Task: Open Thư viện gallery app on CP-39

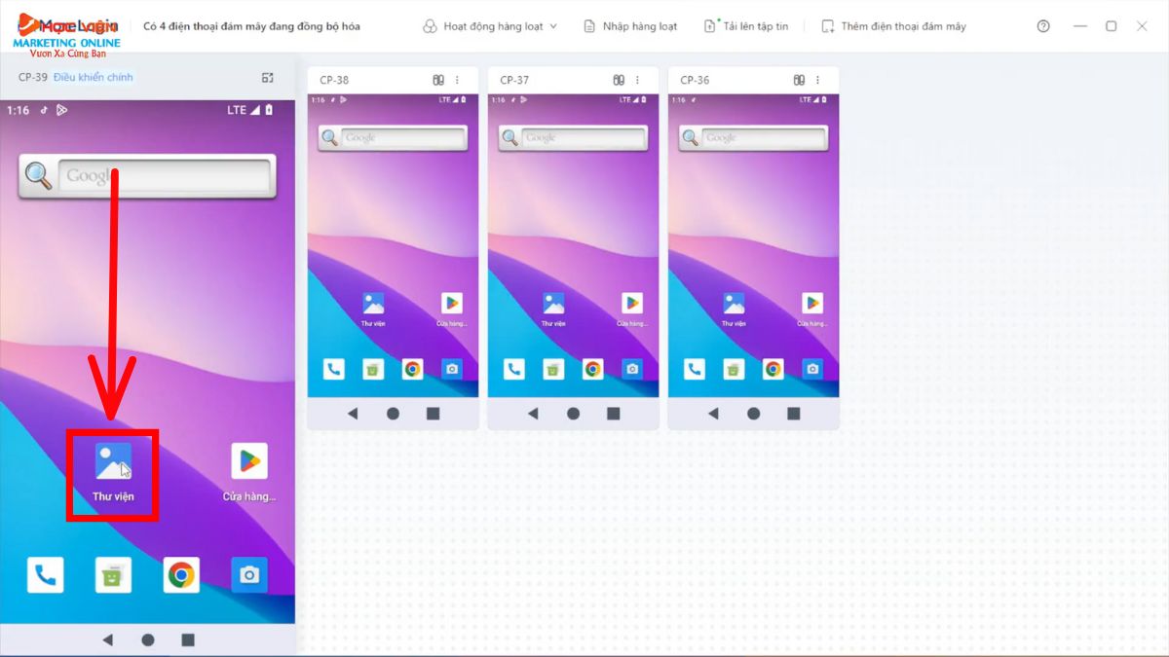Action: pyautogui.click(x=113, y=460)
